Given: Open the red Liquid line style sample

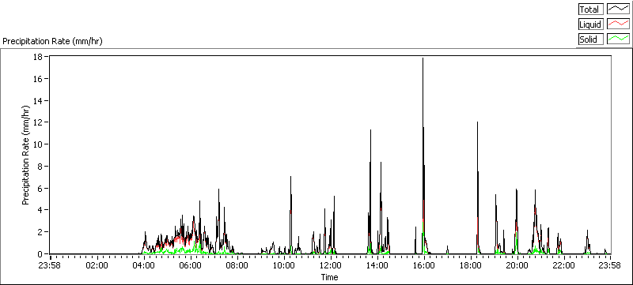Looking at the screenshot, I should pos(618,24).
